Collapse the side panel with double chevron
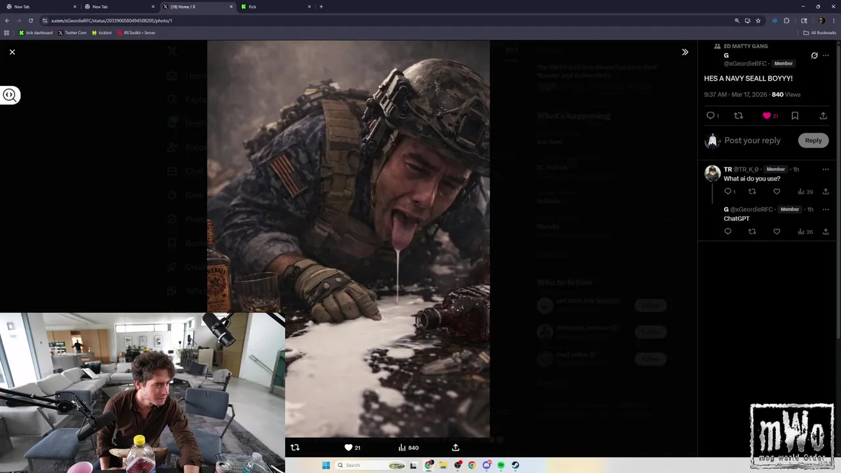The height and width of the screenshot is (473, 841). pos(685,52)
